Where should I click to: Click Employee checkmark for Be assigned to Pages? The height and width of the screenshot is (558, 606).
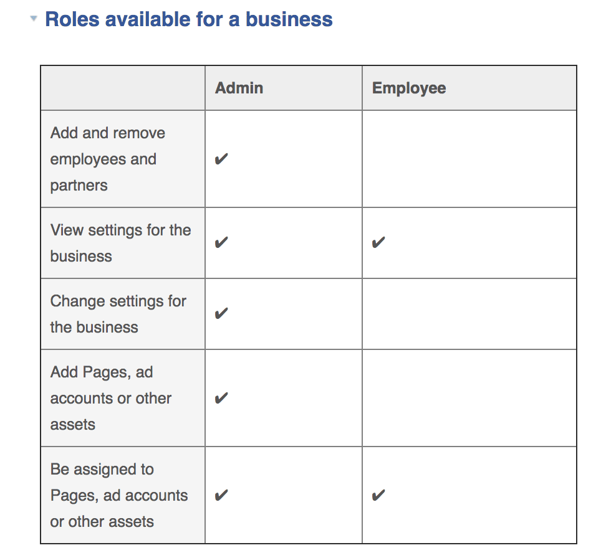(378, 496)
